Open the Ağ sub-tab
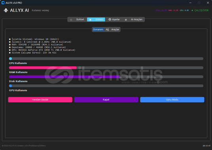The width and height of the screenshot is (212, 150). (x=107, y=29)
